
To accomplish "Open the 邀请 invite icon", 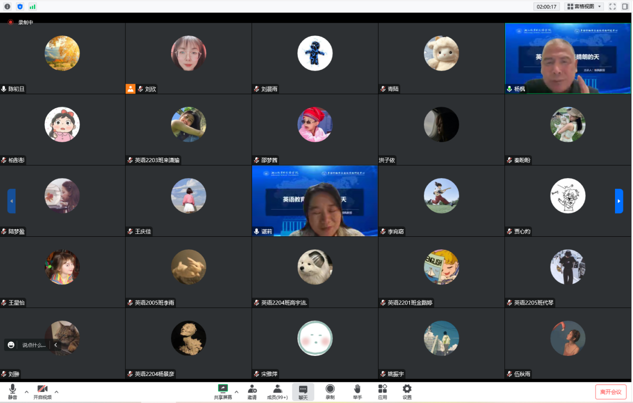I will tap(252, 391).
